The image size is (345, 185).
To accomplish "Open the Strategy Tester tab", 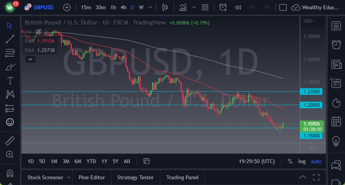I will tap(135, 177).
